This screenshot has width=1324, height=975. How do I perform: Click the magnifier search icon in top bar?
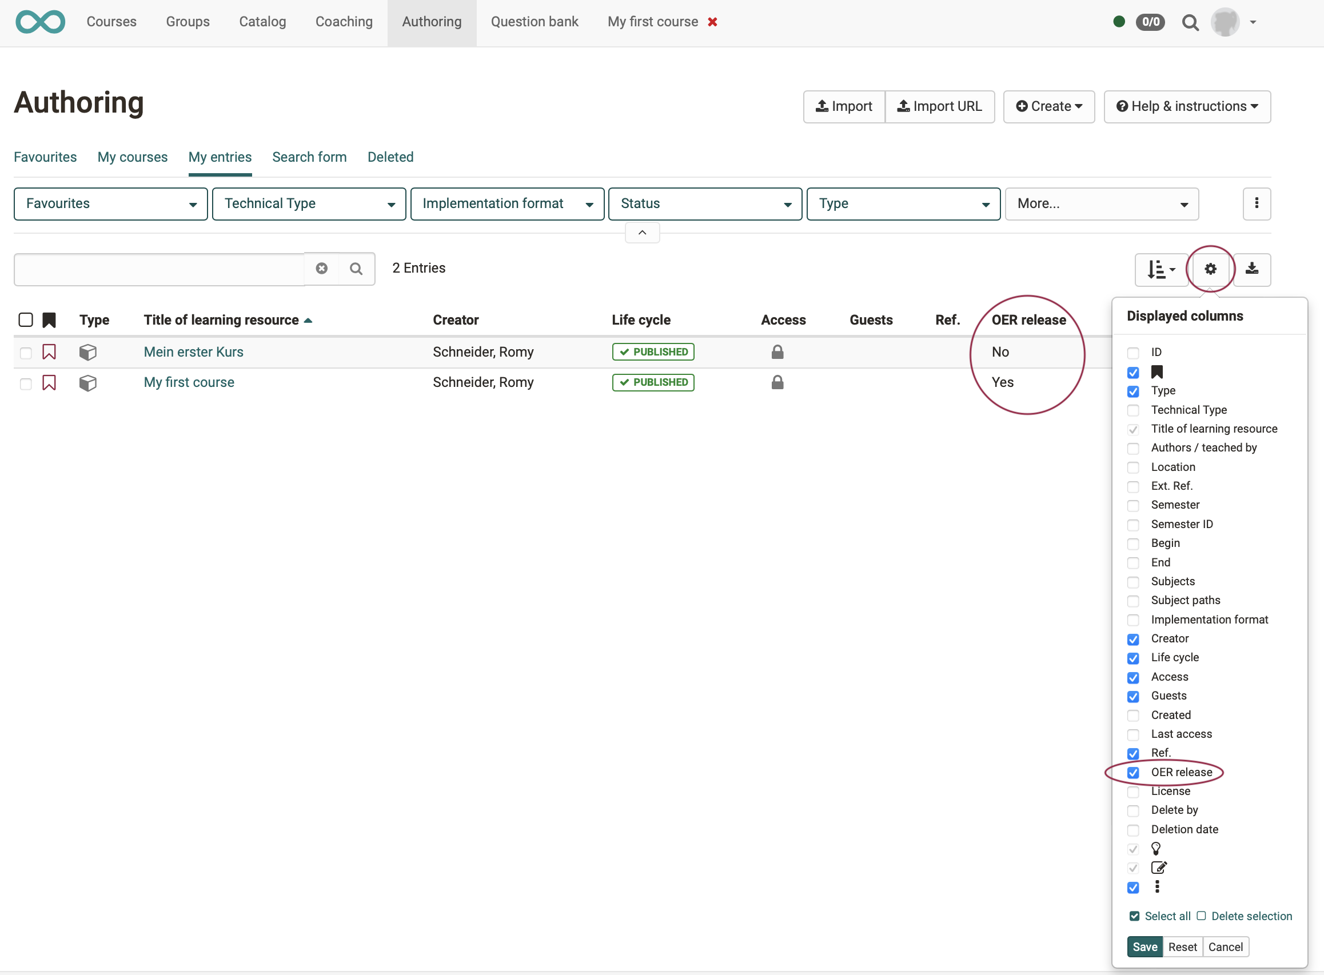pos(1190,22)
